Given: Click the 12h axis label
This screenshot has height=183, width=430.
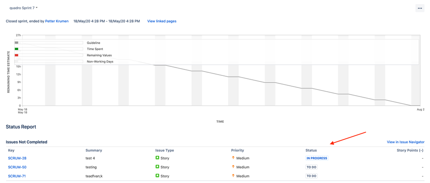Looking at the screenshot, I should pos(19,74).
